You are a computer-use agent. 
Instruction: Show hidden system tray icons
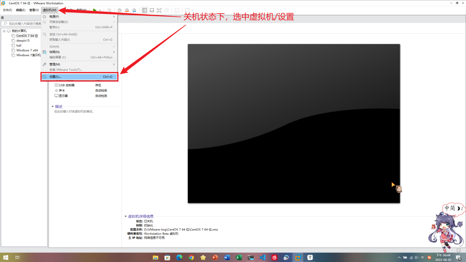(x=399, y=258)
